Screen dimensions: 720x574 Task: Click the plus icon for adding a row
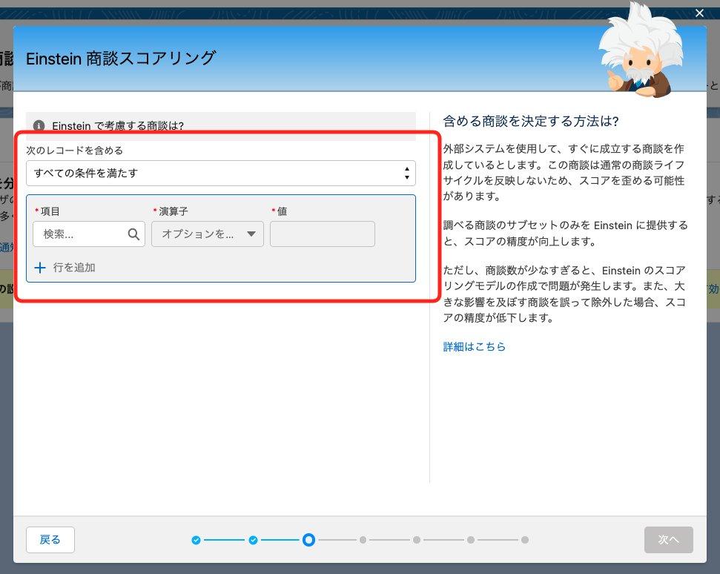click(40, 268)
